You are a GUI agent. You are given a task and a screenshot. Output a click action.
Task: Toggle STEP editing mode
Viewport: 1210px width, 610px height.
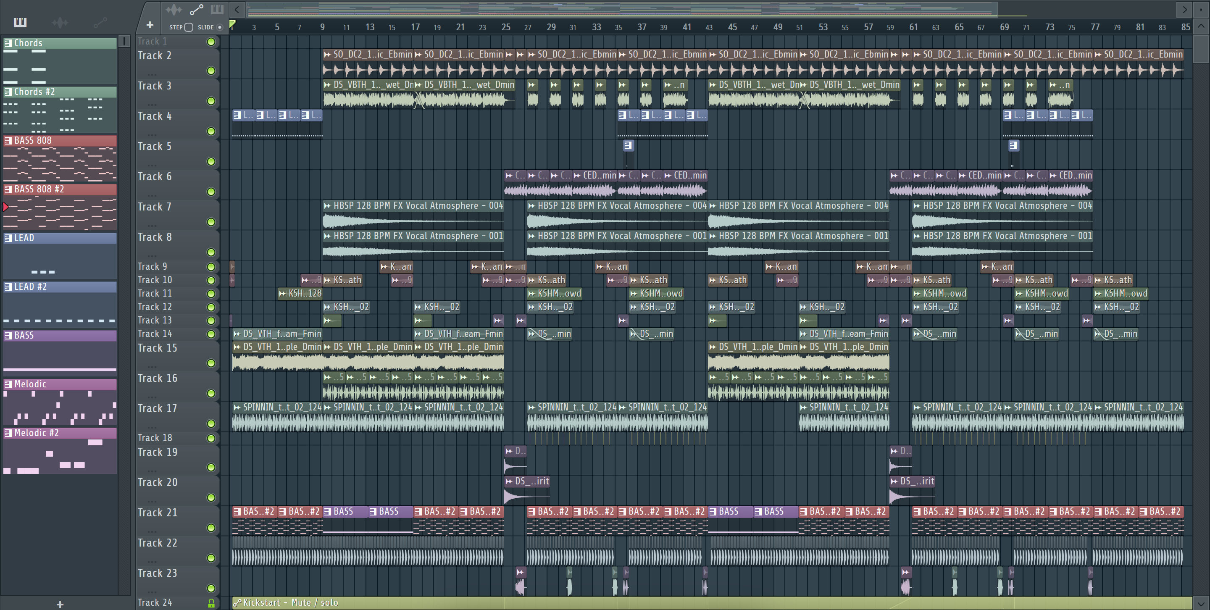(x=188, y=27)
